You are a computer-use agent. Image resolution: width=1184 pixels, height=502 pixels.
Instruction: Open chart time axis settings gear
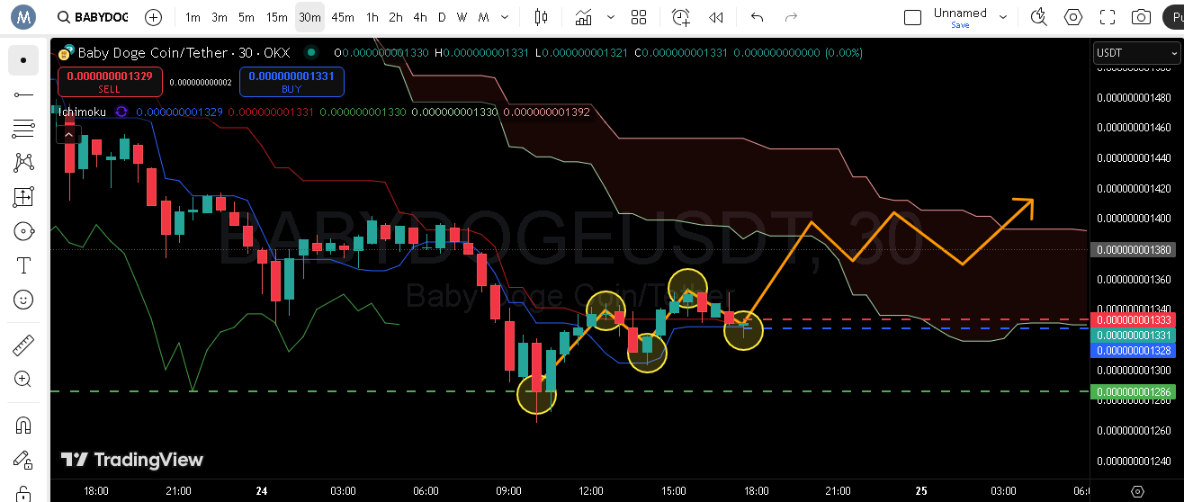[x=1137, y=491]
